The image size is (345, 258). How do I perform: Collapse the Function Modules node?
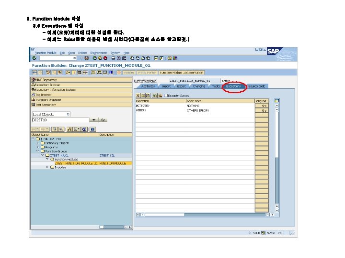(47, 159)
